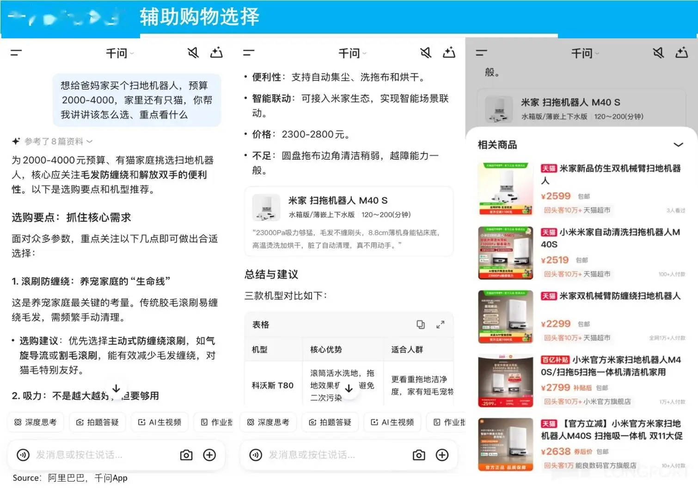Viewport: 698px width, 488px height.
Task: Open the 千问 model dropdown in the right screen
Action: 585,54
